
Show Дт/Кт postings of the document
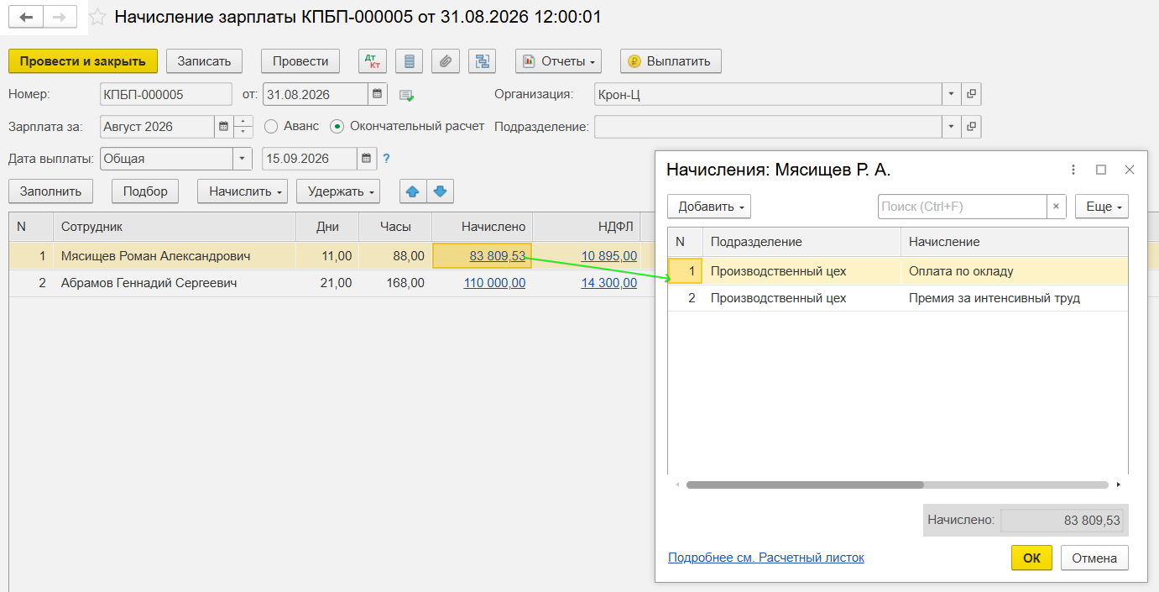[373, 61]
